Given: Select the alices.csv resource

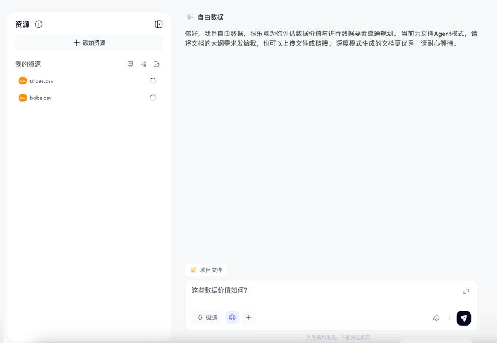Looking at the screenshot, I should tap(42, 81).
